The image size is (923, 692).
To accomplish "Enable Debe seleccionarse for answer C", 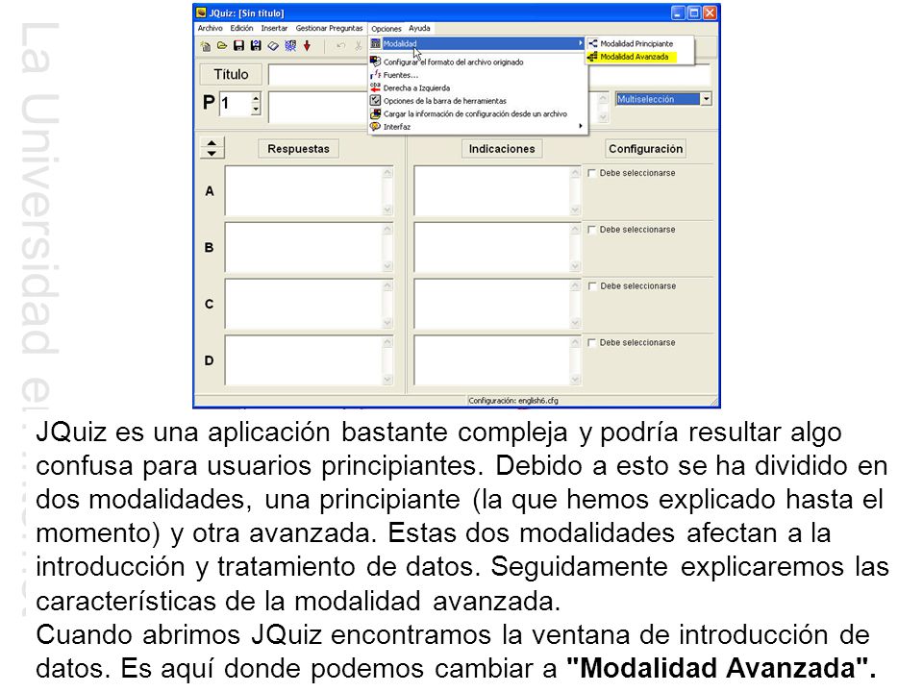I will [592, 286].
